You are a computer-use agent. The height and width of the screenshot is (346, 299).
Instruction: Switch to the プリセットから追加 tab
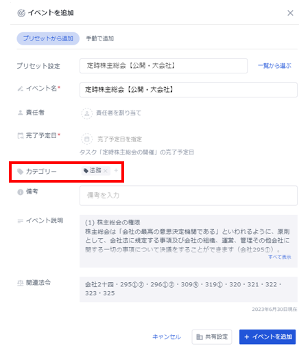pos(48,38)
